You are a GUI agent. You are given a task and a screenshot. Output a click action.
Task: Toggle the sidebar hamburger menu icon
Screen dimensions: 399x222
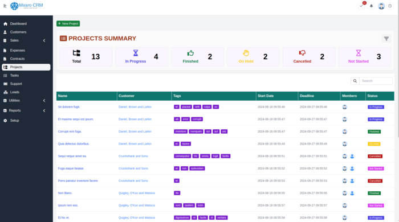point(5,6)
